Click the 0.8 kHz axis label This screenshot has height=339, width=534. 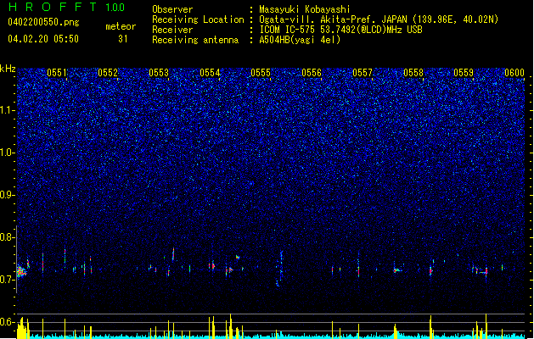tap(7, 237)
